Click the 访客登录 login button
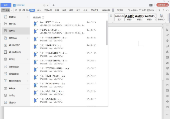The height and width of the screenshot is (119, 170). [x=163, y=5]
